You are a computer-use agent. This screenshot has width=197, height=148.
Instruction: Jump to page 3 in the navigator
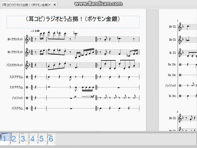[23, 139]
